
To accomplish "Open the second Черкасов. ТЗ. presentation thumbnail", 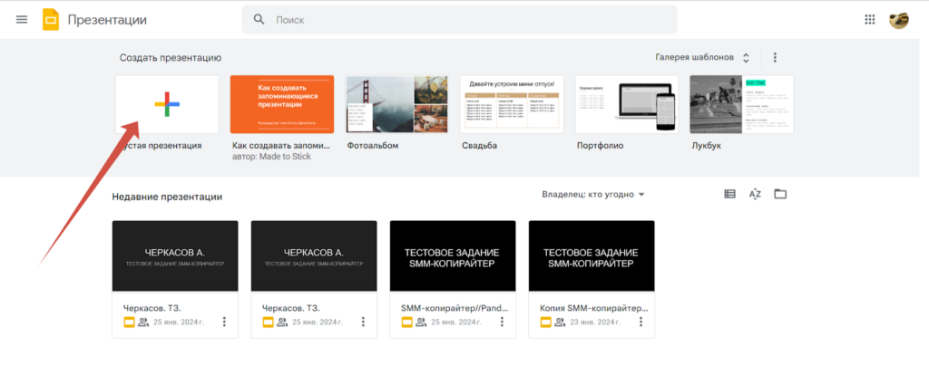I will [314, 256].
